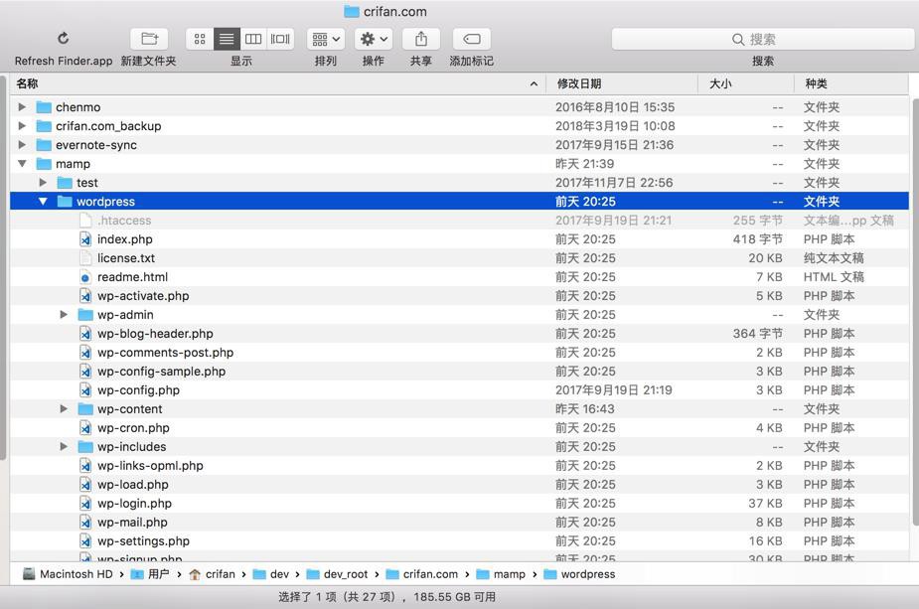Open the 操作 gear action menu
This screenshot has width=919, height=609.
pos(374,40)
